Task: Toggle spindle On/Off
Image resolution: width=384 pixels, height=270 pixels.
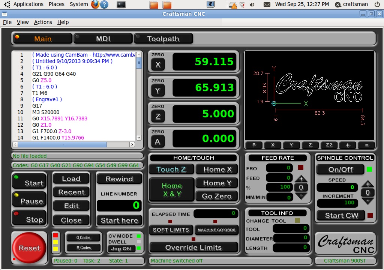Action: pos(340,169)
